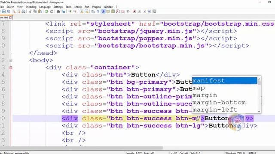275x154 pixels.
Task: Click the "container" class value text
Action: 113,68
